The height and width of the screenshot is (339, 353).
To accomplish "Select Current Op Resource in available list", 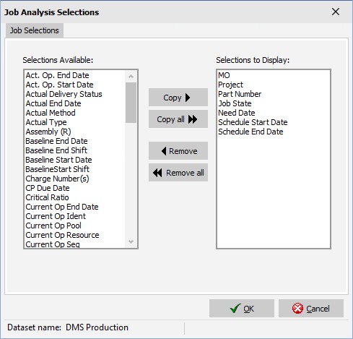I will pyautogui.click(x=62, y=235).
